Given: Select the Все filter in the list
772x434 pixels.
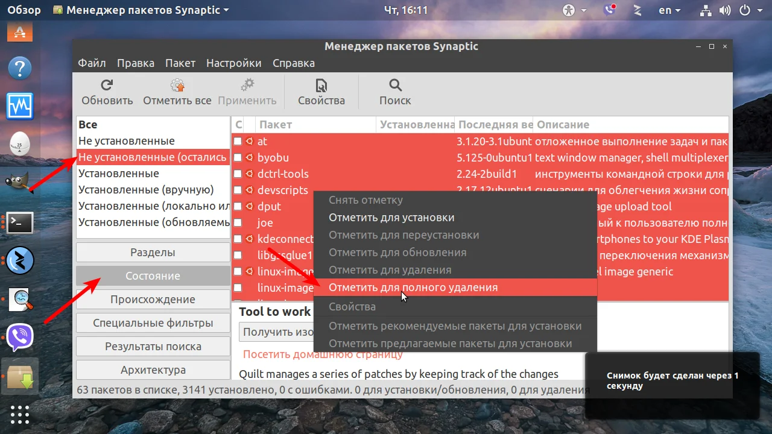Looking at the screenshot, I should (x=153, y=125).
